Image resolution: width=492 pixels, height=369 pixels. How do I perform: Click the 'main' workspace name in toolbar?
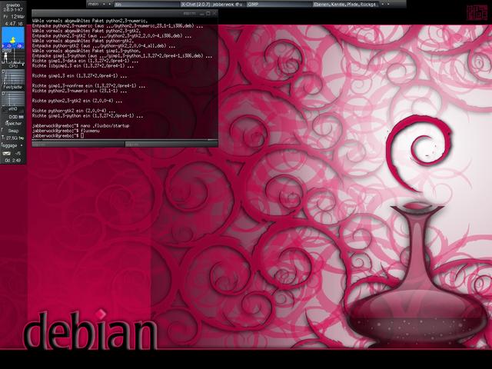(95, 4)
